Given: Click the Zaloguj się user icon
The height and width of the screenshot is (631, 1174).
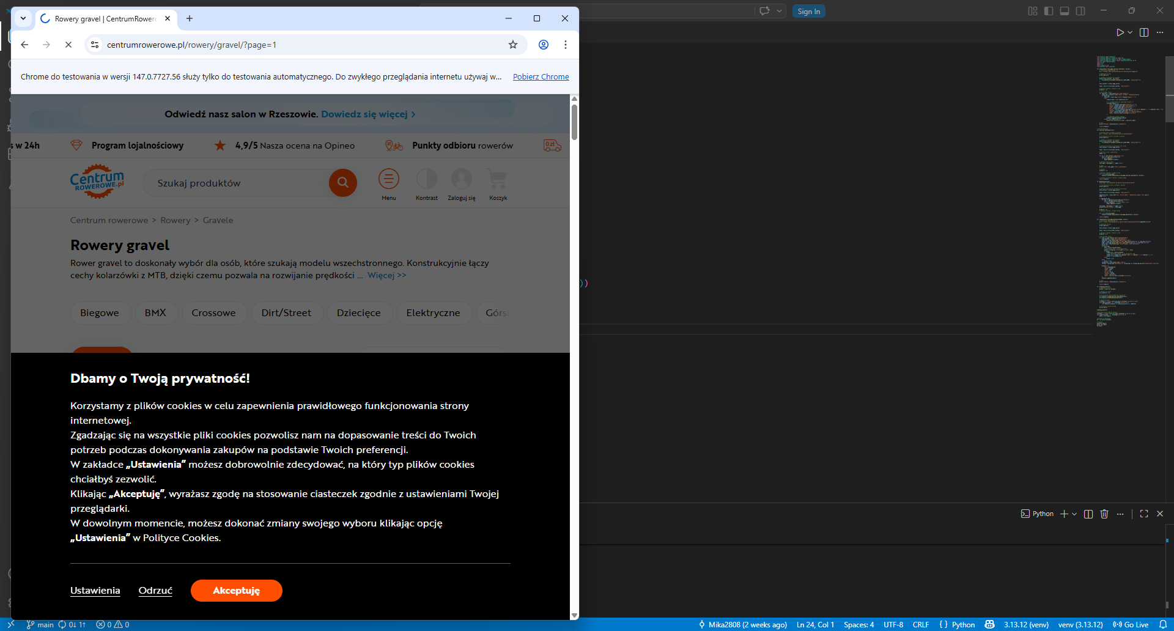Looking at the screenshot, I should [461, 180].
